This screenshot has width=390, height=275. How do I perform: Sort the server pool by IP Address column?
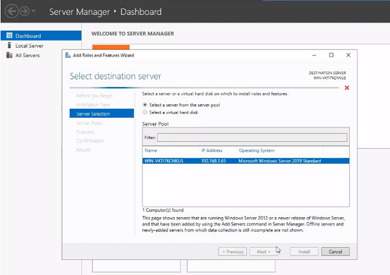click(x=212, y=150)
